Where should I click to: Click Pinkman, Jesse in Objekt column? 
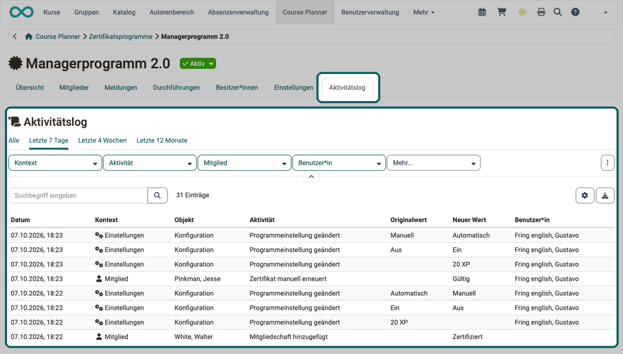[x=197, y=279]
